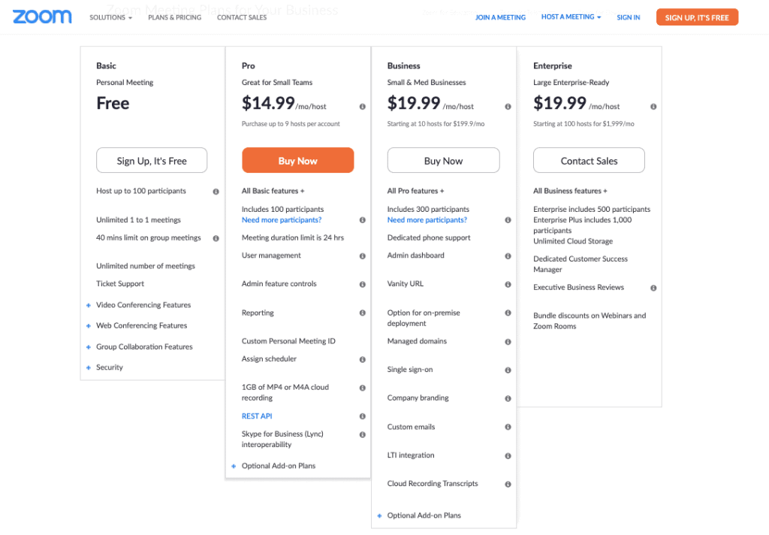Show info for Reporting
This screenshot has width=769, height=535.
pos(363,313)
